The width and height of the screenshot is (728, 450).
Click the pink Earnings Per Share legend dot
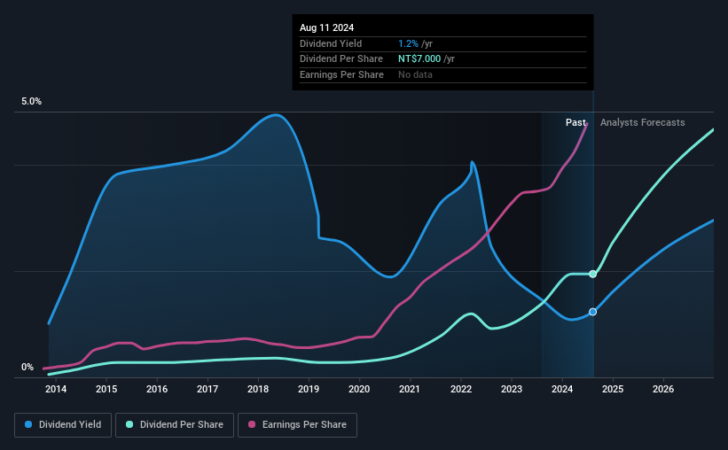(x=252, y=424)
